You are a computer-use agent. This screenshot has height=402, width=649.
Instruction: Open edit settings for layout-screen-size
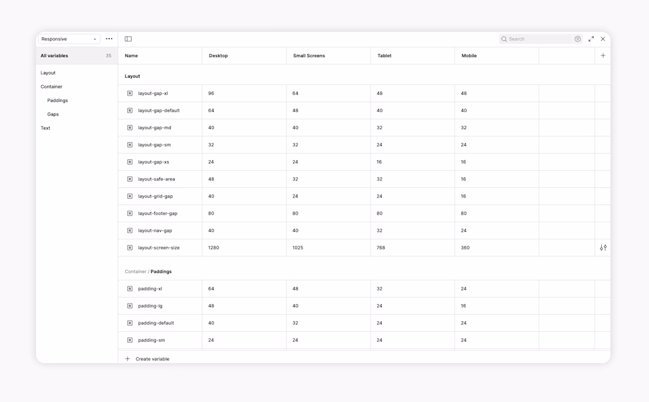click(x=603, y=248)
